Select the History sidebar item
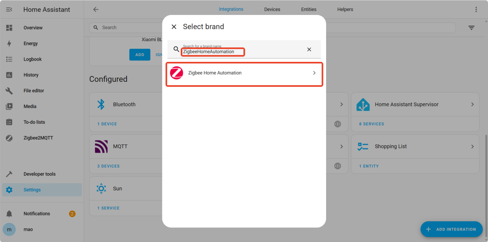Screen dimensions: 488x242 [x=42, y=75]
